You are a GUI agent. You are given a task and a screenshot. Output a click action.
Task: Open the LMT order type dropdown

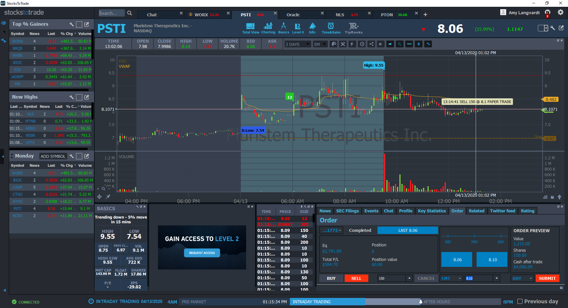451,278
